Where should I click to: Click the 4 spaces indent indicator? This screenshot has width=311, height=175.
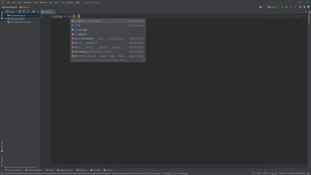click(273, 173)
